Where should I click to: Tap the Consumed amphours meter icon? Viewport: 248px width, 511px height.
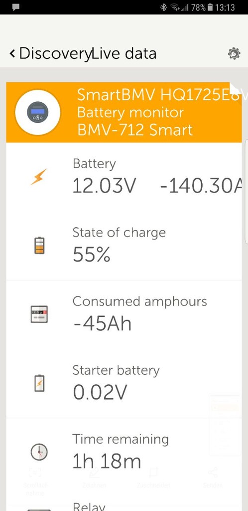tap(39, 314)
